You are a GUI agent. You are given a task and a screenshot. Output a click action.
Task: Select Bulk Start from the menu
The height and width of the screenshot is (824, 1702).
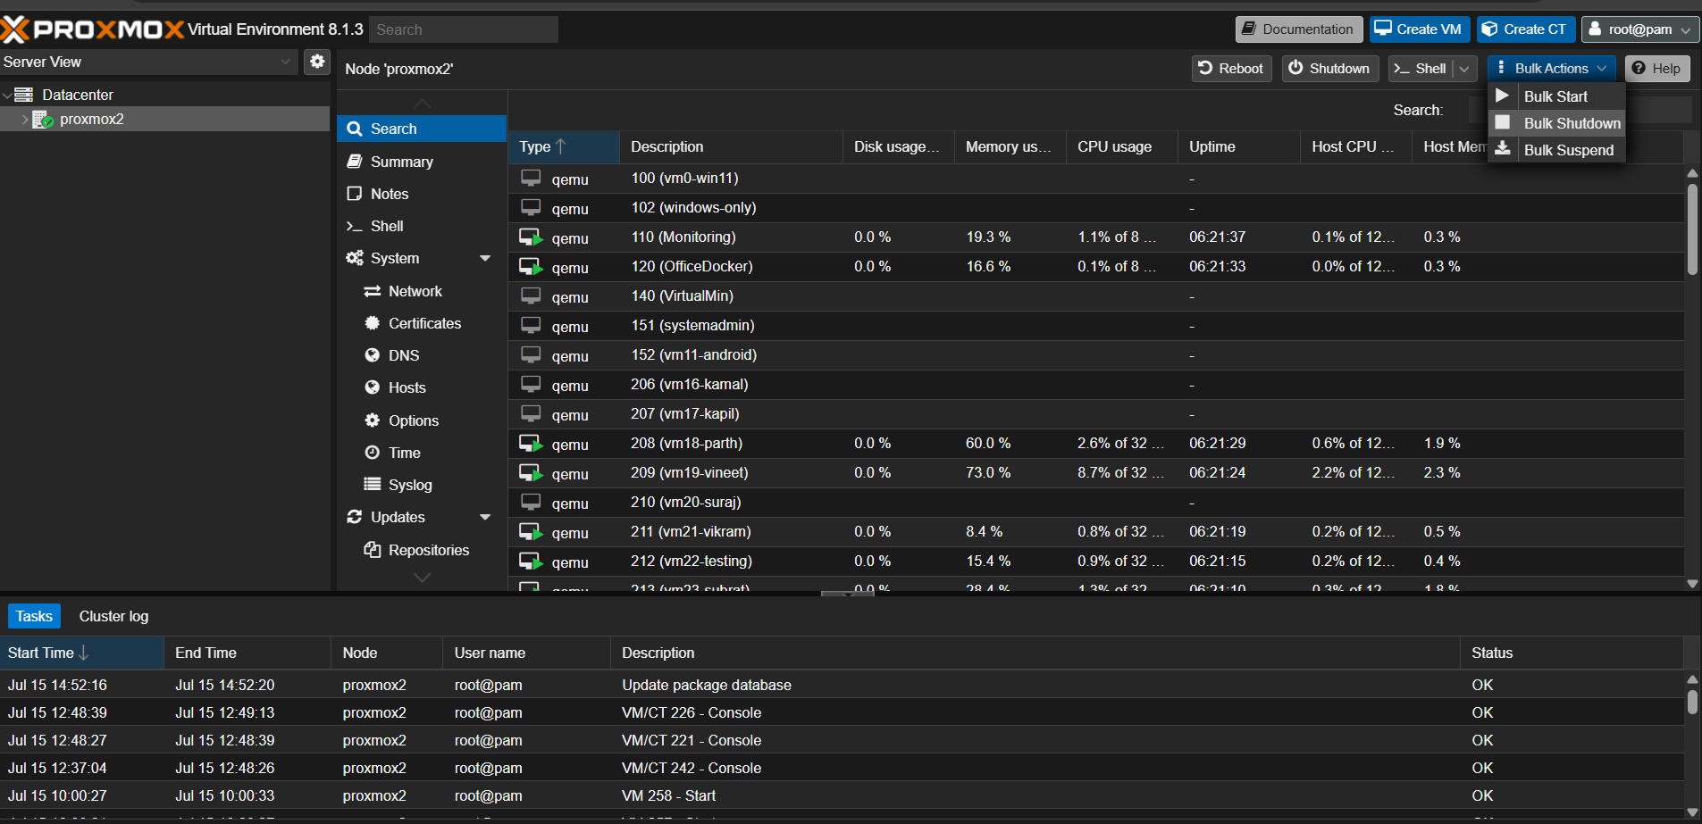[1555, 96]
